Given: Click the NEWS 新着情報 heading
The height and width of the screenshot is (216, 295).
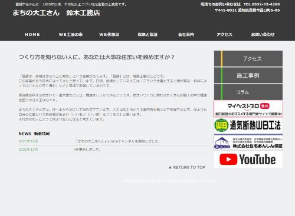Looking at the screenshot, I should pos(34,134).
